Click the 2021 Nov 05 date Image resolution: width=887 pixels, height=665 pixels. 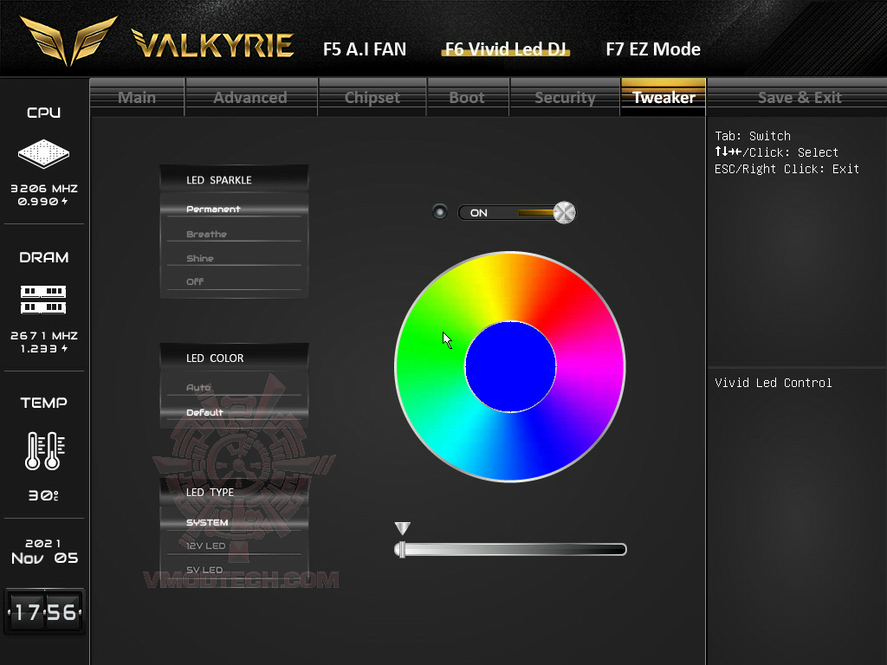(44, 552)
